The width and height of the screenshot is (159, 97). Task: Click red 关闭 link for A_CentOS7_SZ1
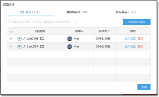point(140,47)
